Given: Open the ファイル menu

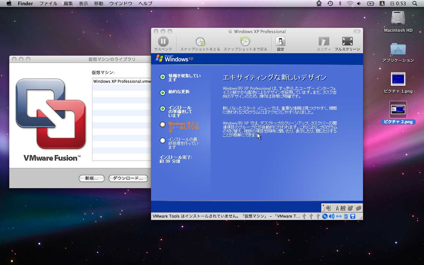Looking at the screenshot, I should (48, 3).
